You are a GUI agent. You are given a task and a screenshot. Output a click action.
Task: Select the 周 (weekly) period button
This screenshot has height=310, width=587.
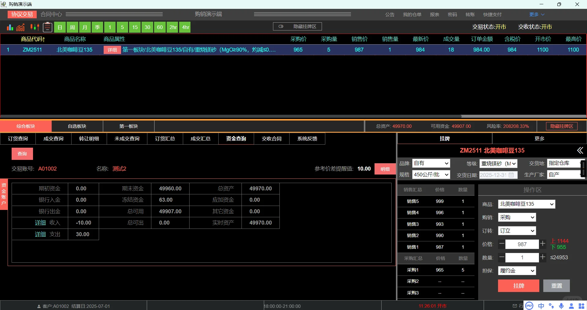point(72,27)
